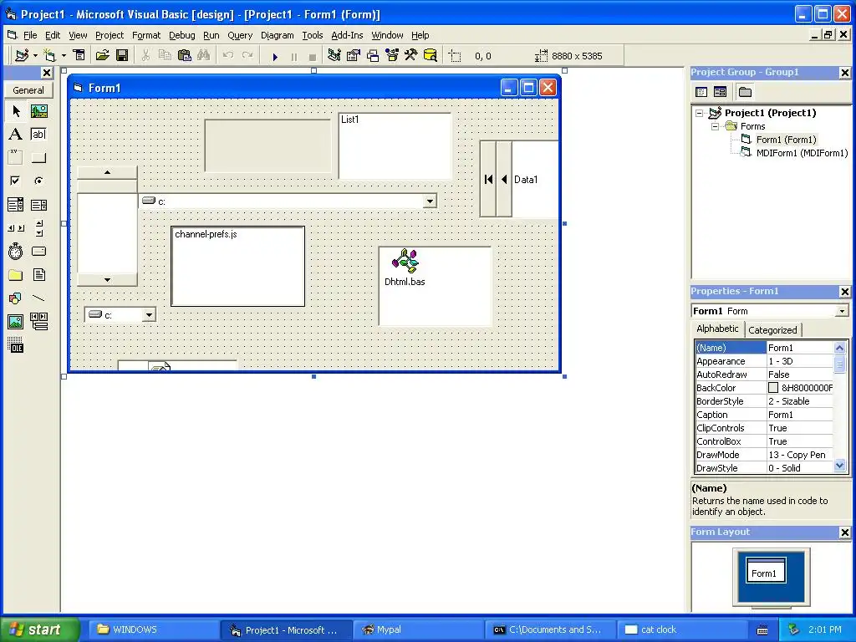Select the ComboBox tool in toolbox

16,205
